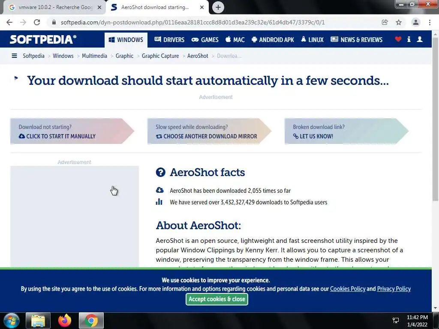Viewport: 439px width, 329px height.
Task: Open the Chrome three-dot menu
Action: pyautogui.click(x=430, y=22)
